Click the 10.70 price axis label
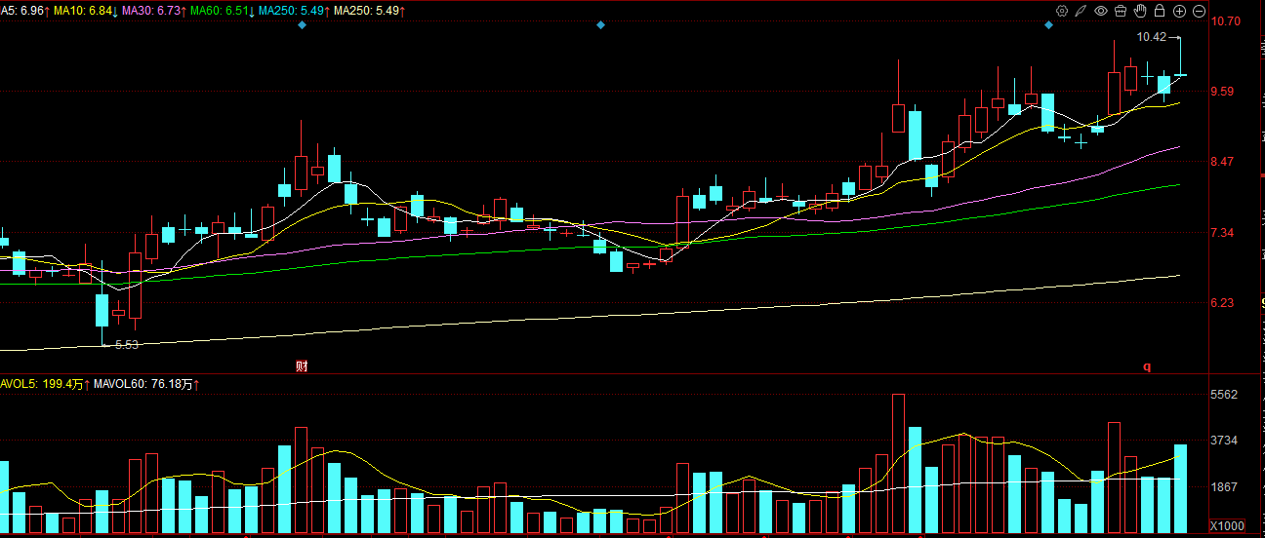 pyautogui.click(x=1224, y=20)
